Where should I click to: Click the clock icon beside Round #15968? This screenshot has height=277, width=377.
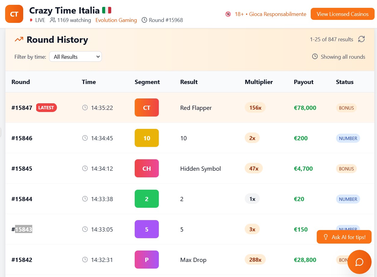pos(144,20)
